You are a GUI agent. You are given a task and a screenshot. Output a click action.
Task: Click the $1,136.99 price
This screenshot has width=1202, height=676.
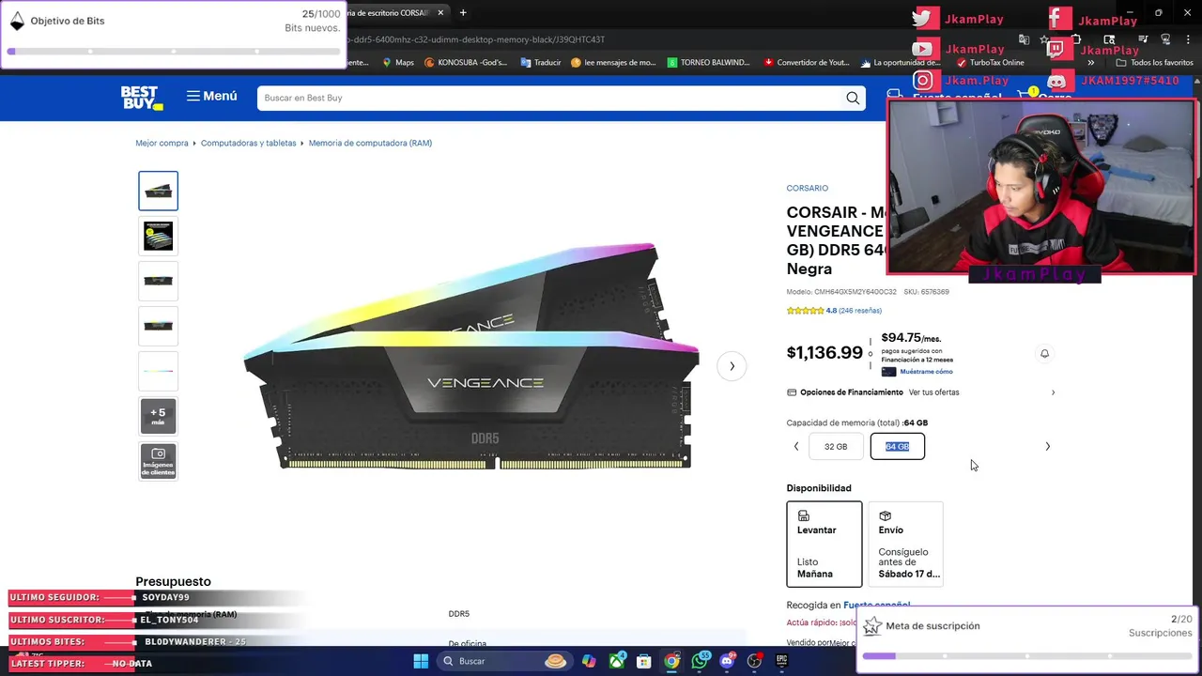pyautogui.click(x=824, y=353)
